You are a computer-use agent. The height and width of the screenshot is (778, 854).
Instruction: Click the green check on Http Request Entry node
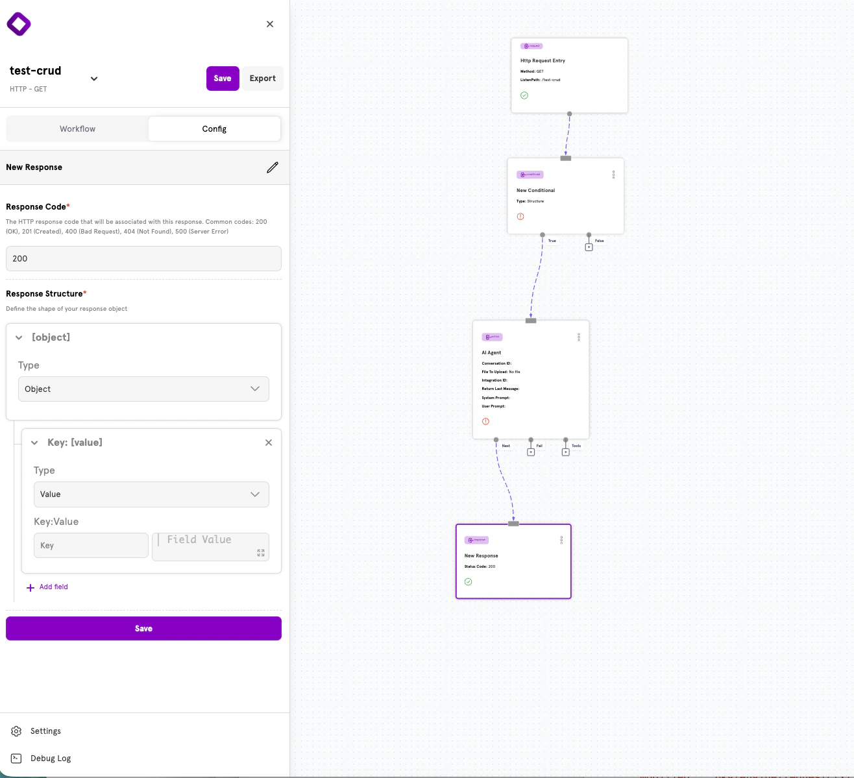(x=524, y=95)
